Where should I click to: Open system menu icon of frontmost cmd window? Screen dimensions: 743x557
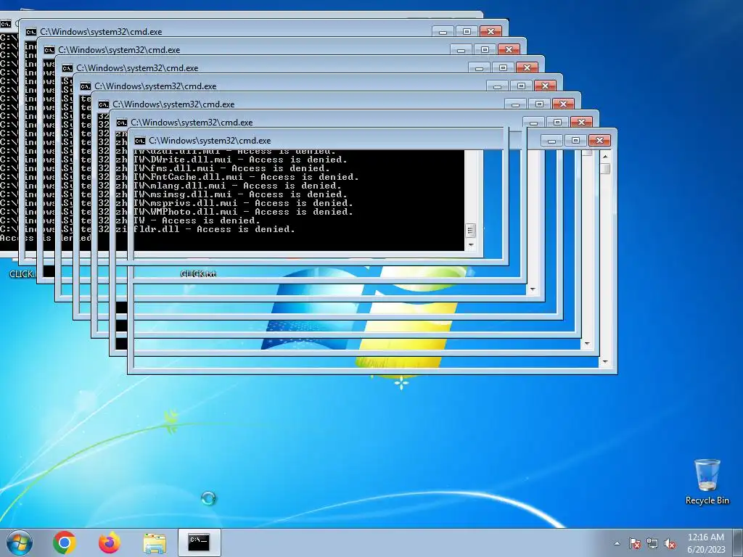point(140,141)
